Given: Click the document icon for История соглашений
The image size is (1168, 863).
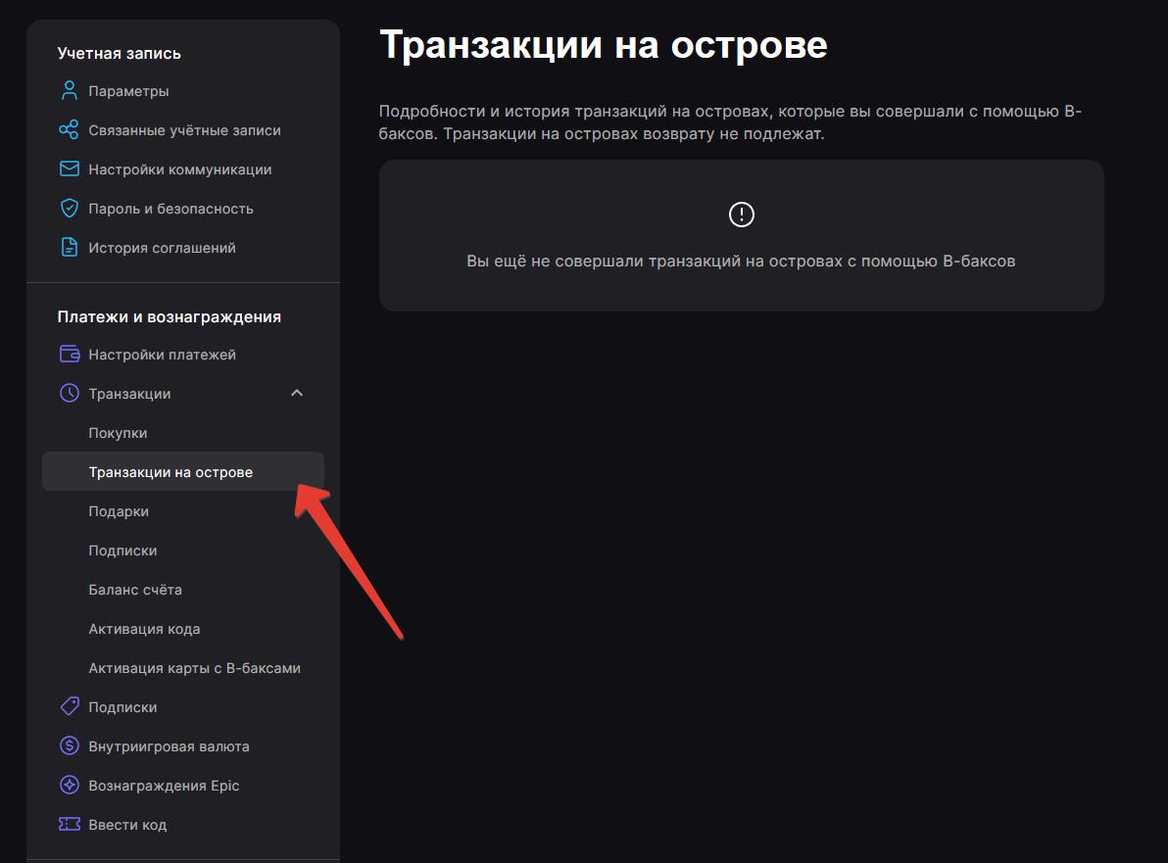Looking at the screenshot, I should (x=69, y=248).
